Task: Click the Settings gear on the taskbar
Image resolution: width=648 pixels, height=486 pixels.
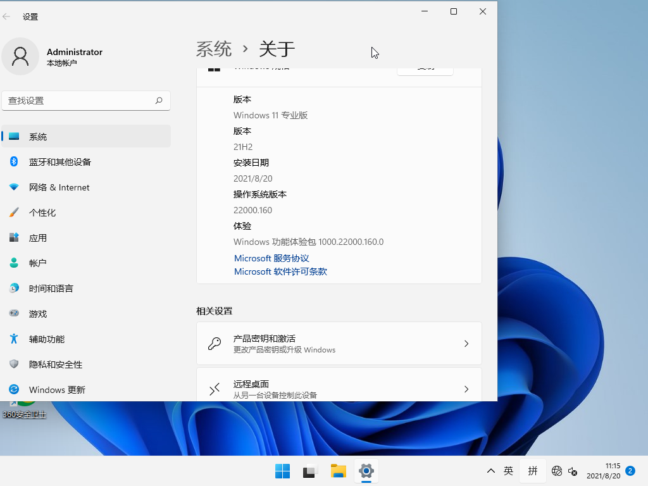Action: tap(366, 471)
